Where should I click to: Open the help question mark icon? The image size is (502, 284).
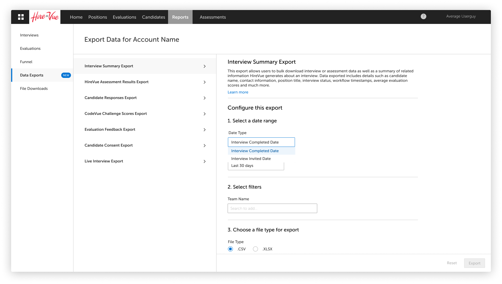pos(423,16)
